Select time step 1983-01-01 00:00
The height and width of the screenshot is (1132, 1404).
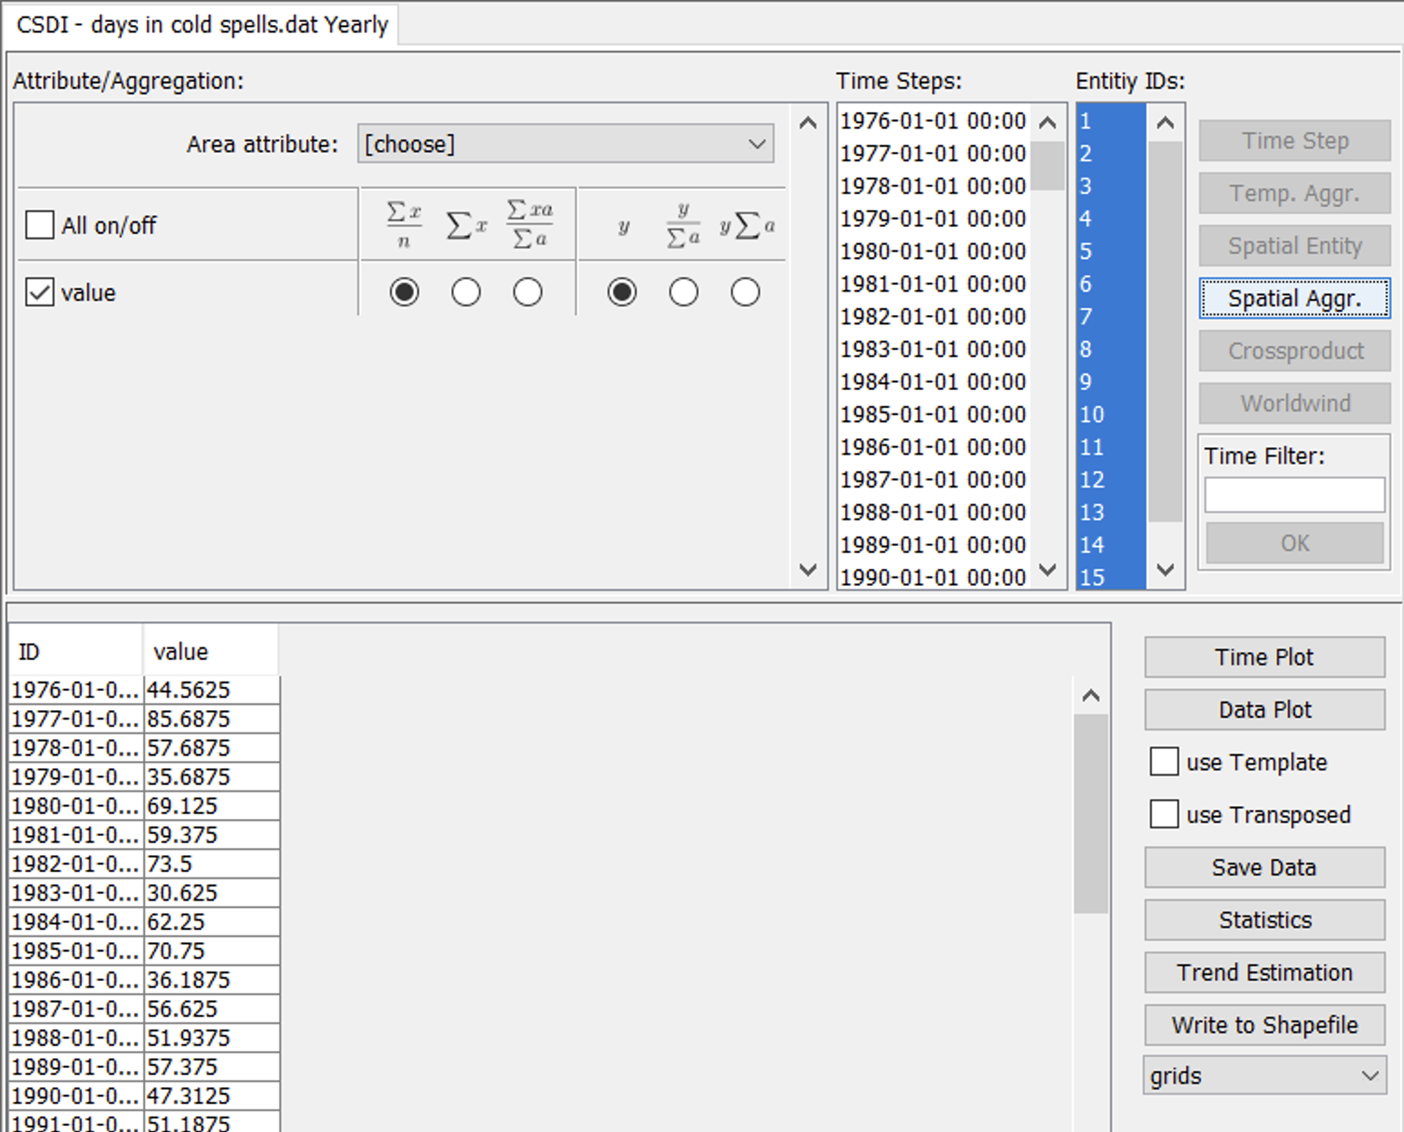click(933, 349)
